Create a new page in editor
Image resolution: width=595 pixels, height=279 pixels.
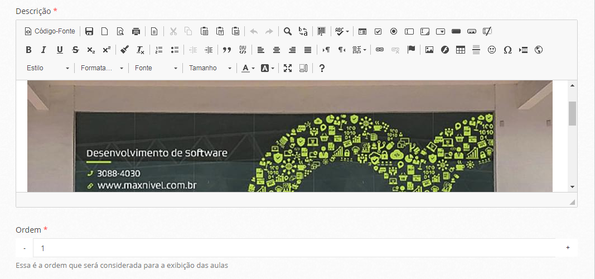[x=105, y=31]
